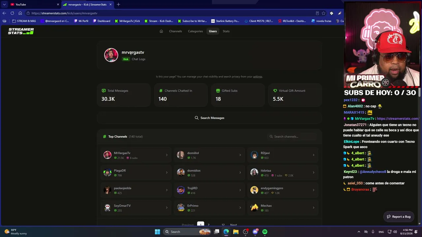The width and height of the screenshot is (422, 237).
Task: Click the StreamerStats logo
Action: click(x=21, y=31)
